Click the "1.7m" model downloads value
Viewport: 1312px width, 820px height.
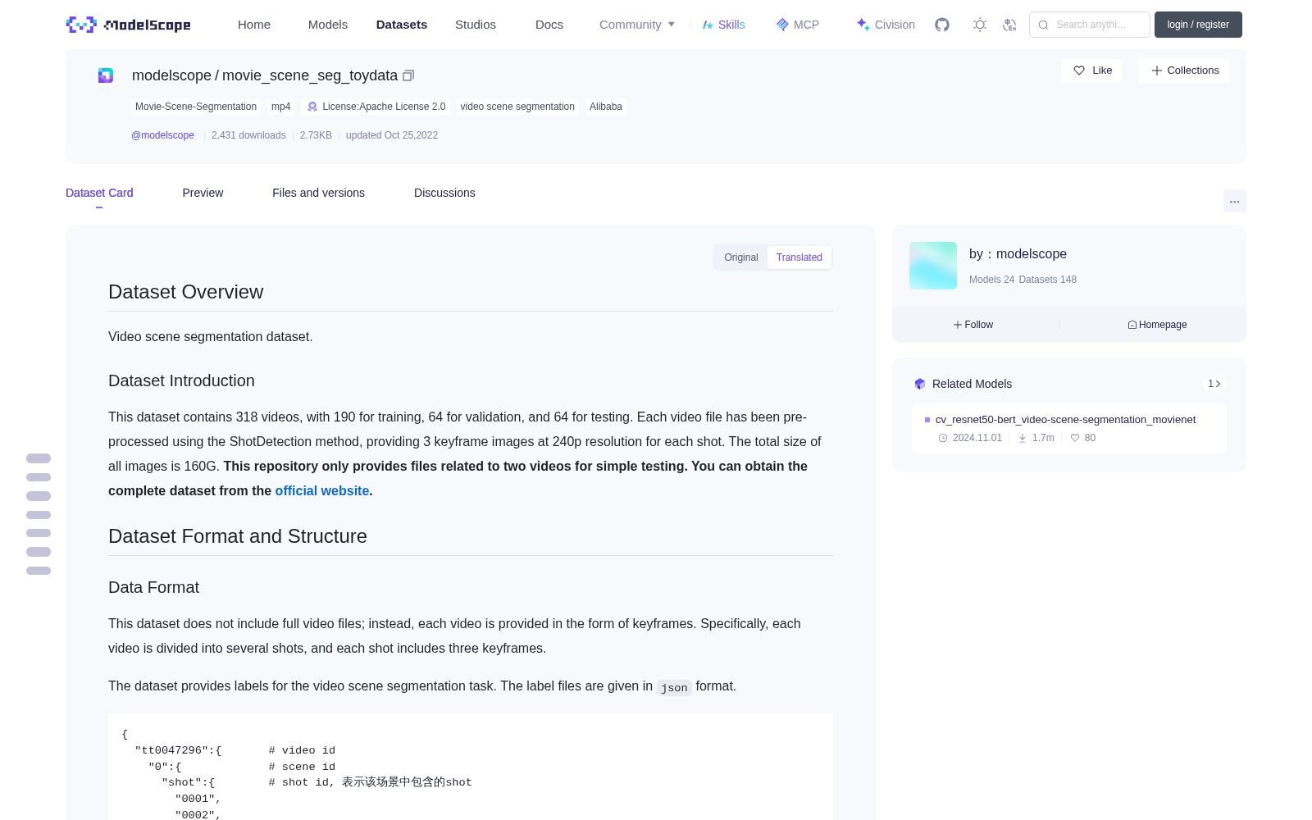tap(1043, 438)
